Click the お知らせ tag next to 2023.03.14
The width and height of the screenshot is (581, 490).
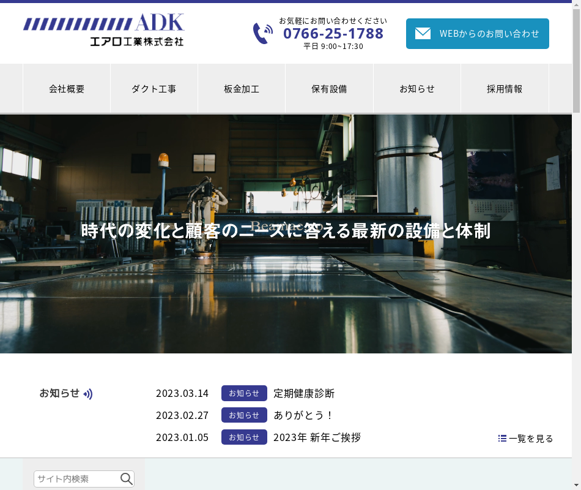click(244, 393)
